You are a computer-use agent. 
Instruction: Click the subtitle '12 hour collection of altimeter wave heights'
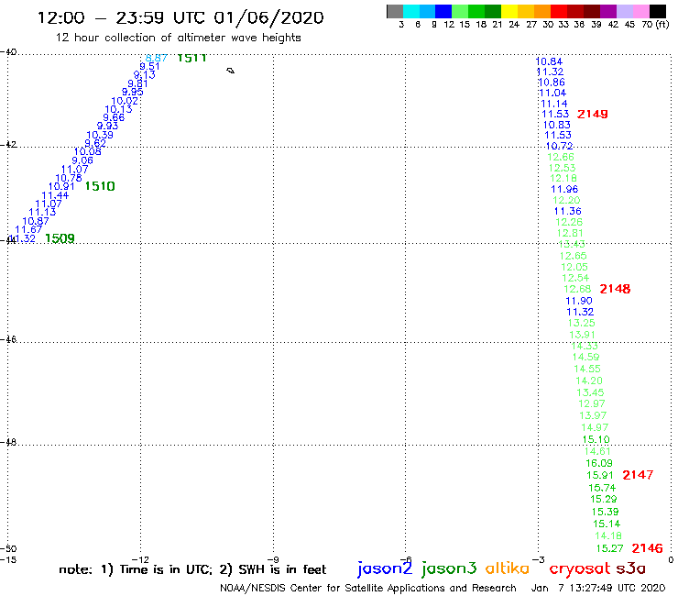pos(178,38)
